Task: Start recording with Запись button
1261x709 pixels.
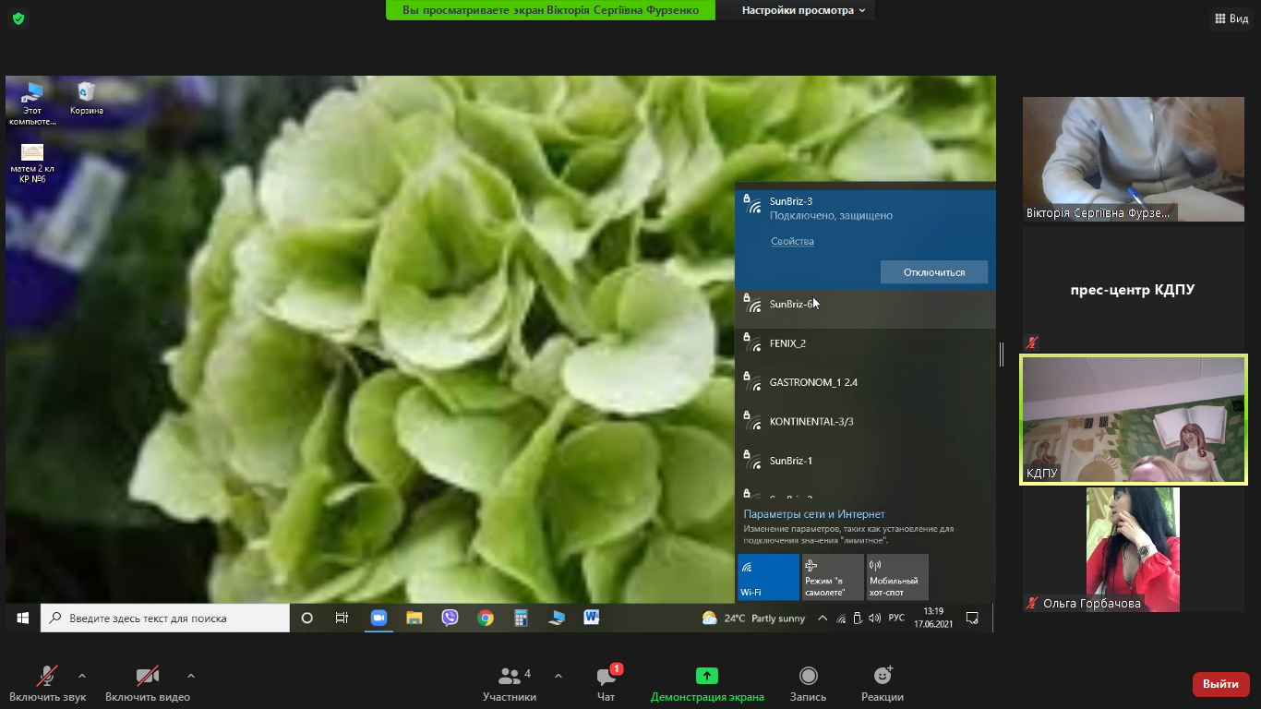Action: tap(809, 684)
